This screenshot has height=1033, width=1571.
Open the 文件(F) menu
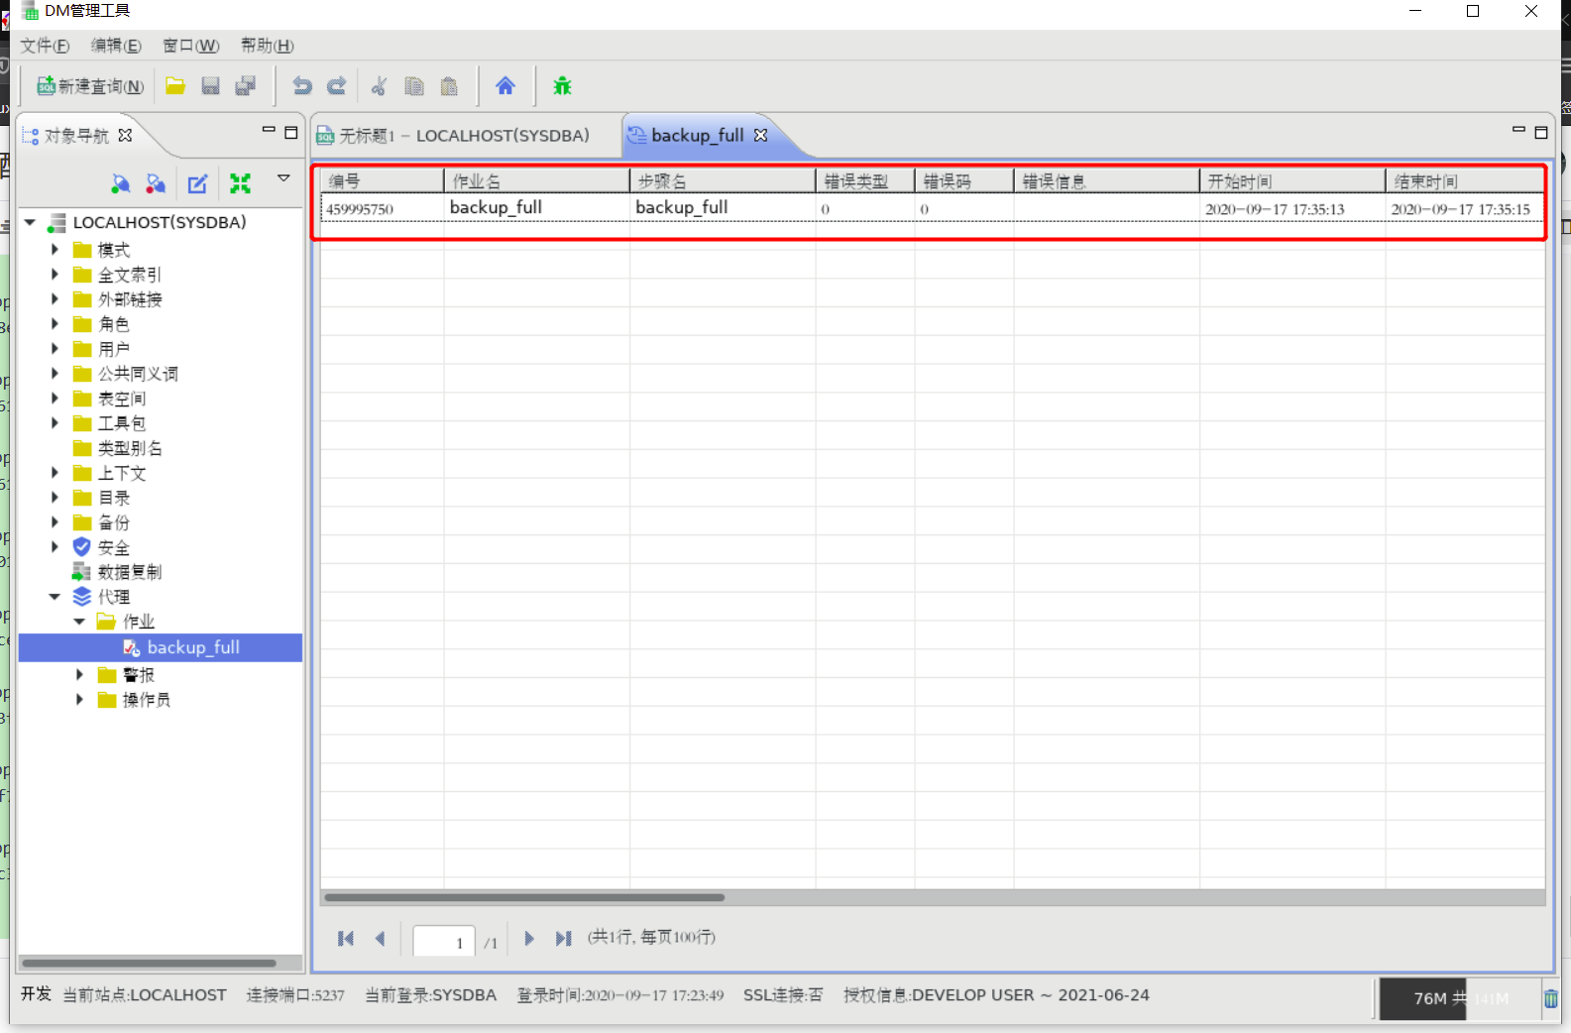pos(45,46)
